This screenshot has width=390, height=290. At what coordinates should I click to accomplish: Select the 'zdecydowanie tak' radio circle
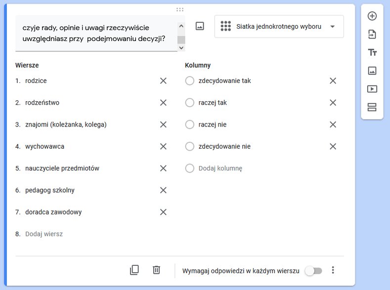coord(189,81)
